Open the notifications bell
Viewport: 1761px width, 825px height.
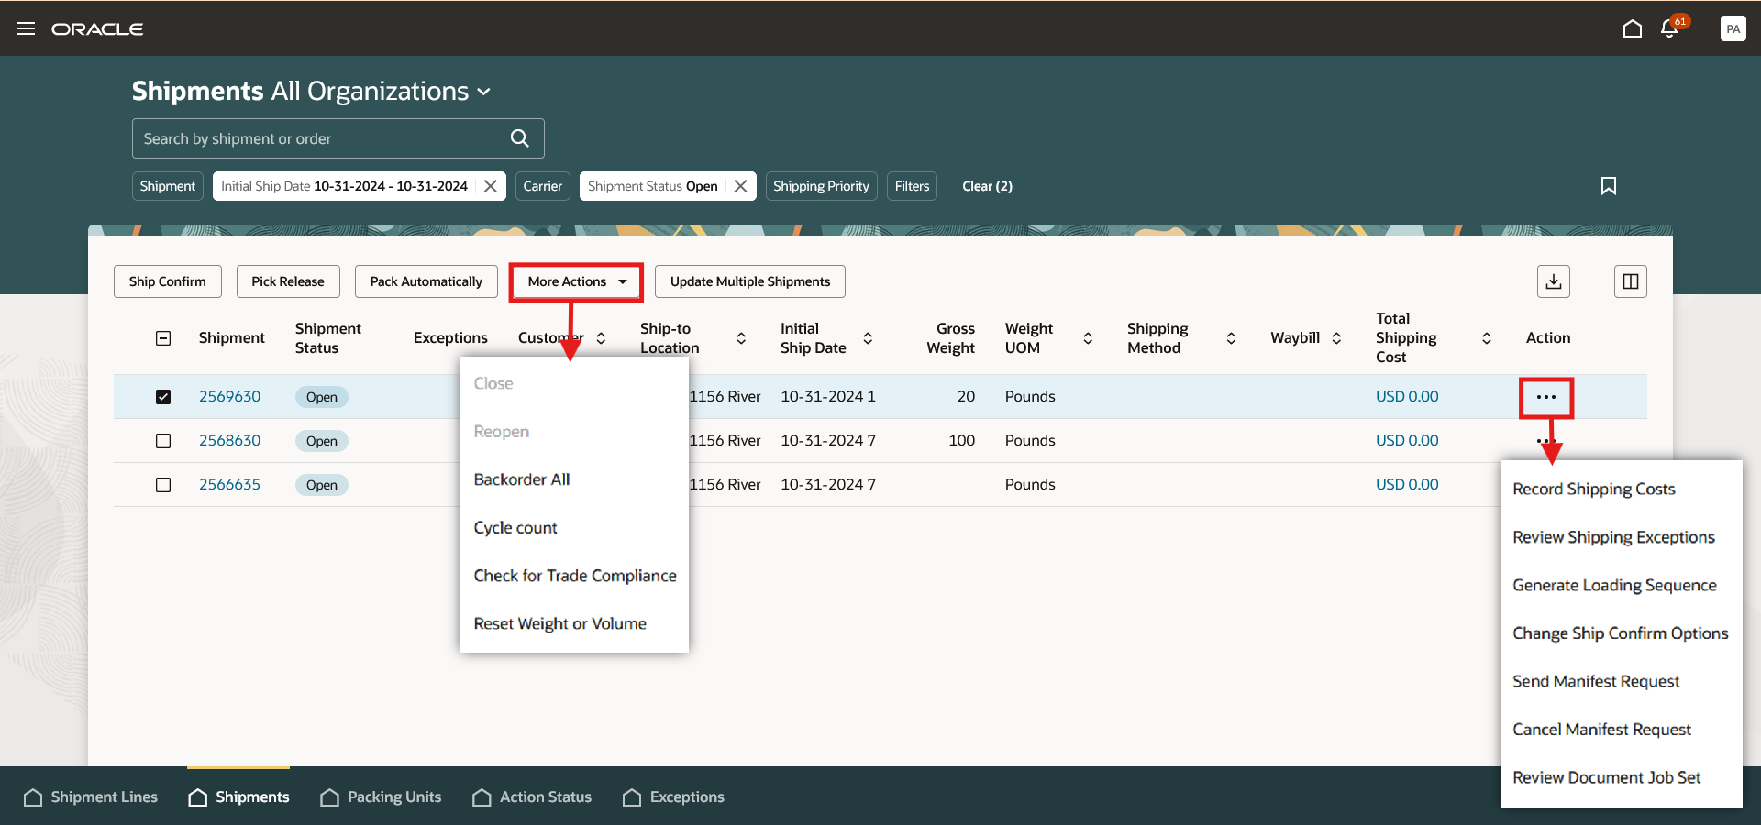[1670, 28]
